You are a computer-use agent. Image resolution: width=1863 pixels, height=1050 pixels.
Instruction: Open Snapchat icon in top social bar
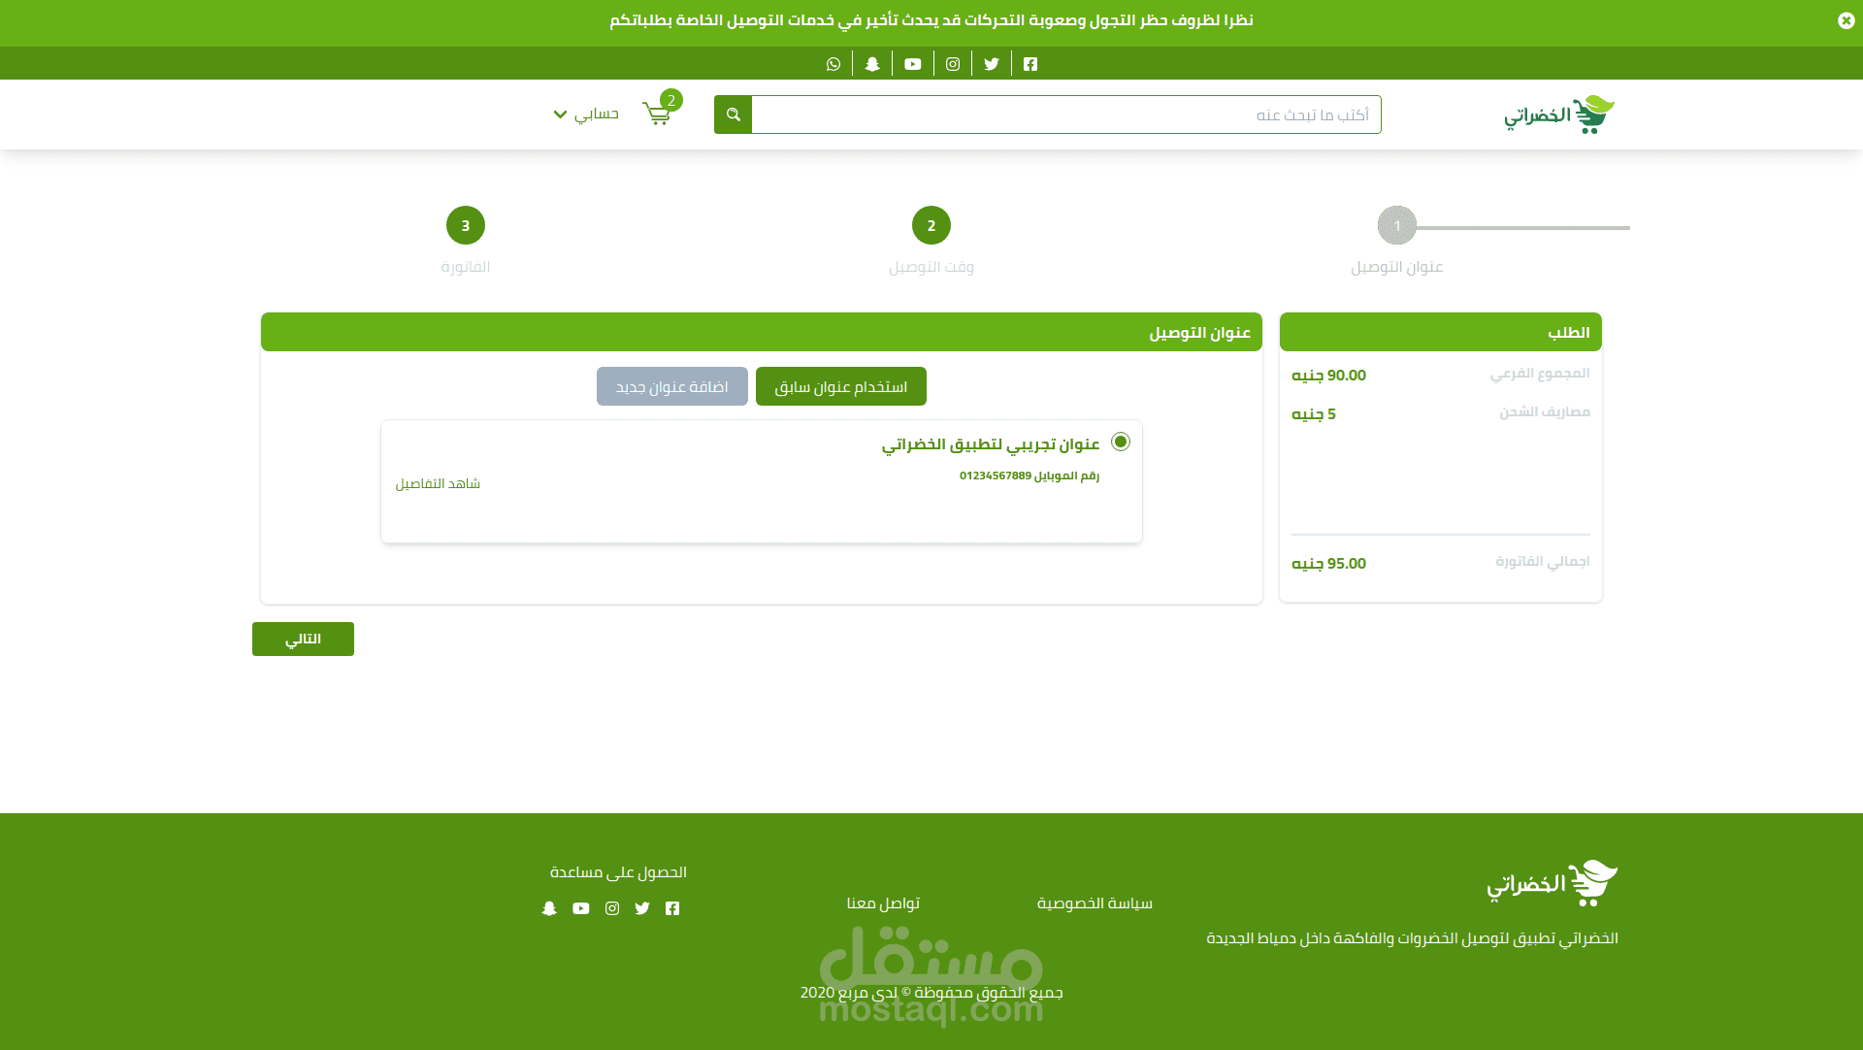pyautogui.click(x=872, y=64)
